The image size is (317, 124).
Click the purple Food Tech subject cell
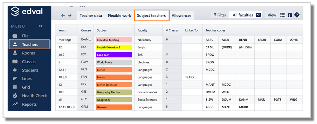[x=114, y=55]
